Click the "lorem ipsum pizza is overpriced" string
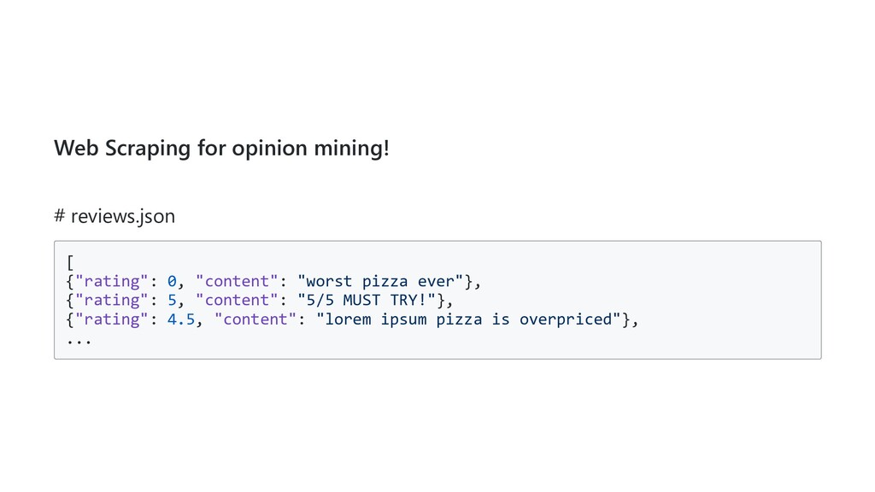Image resolution: width=875 pixels, height=492 pixels. pyautogui.click(x=468, y=319)
